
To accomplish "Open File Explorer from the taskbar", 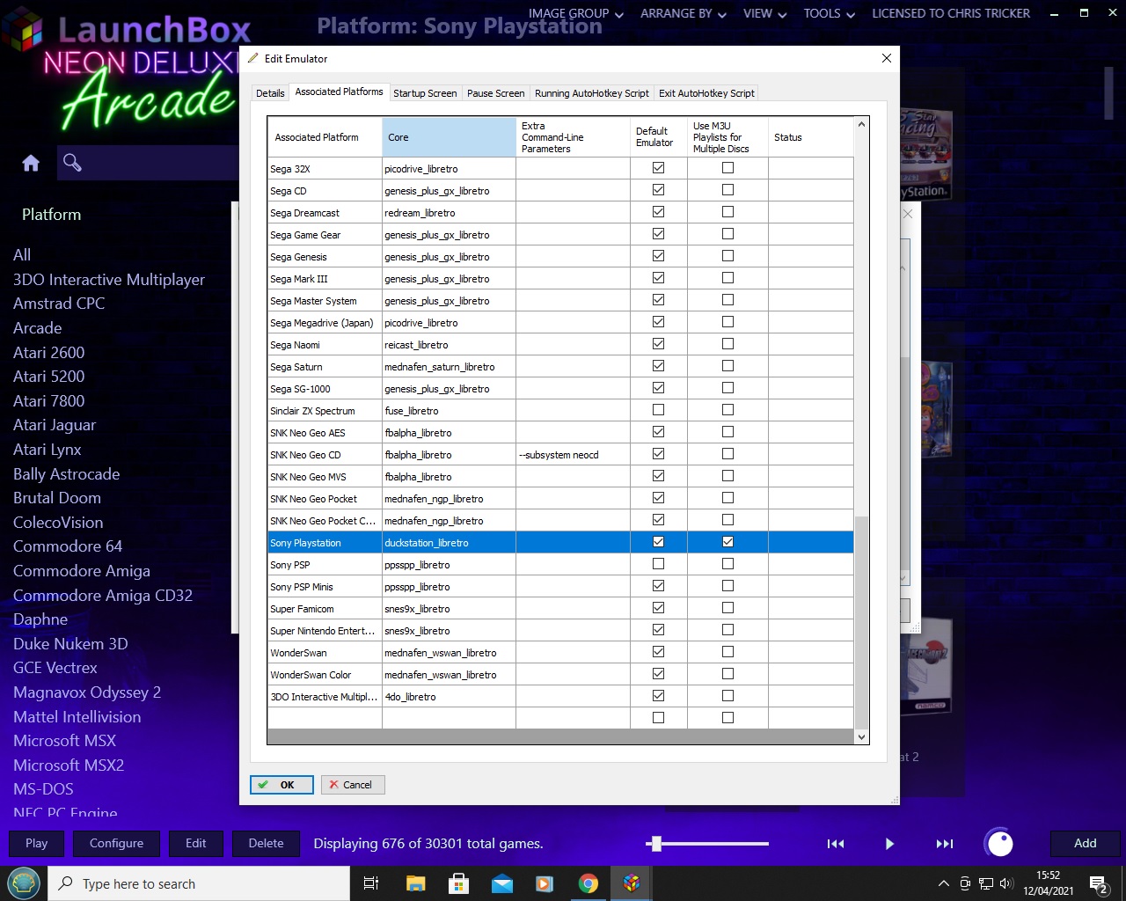I will point(415,883).
